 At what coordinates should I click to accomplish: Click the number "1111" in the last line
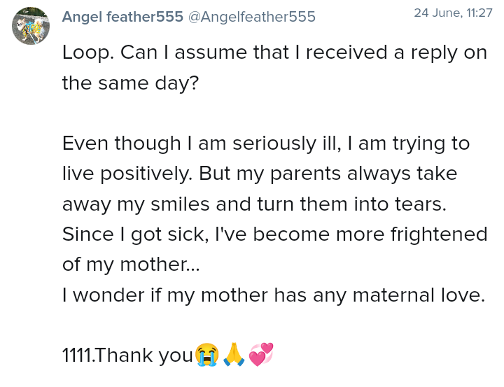tap(76, 356)
